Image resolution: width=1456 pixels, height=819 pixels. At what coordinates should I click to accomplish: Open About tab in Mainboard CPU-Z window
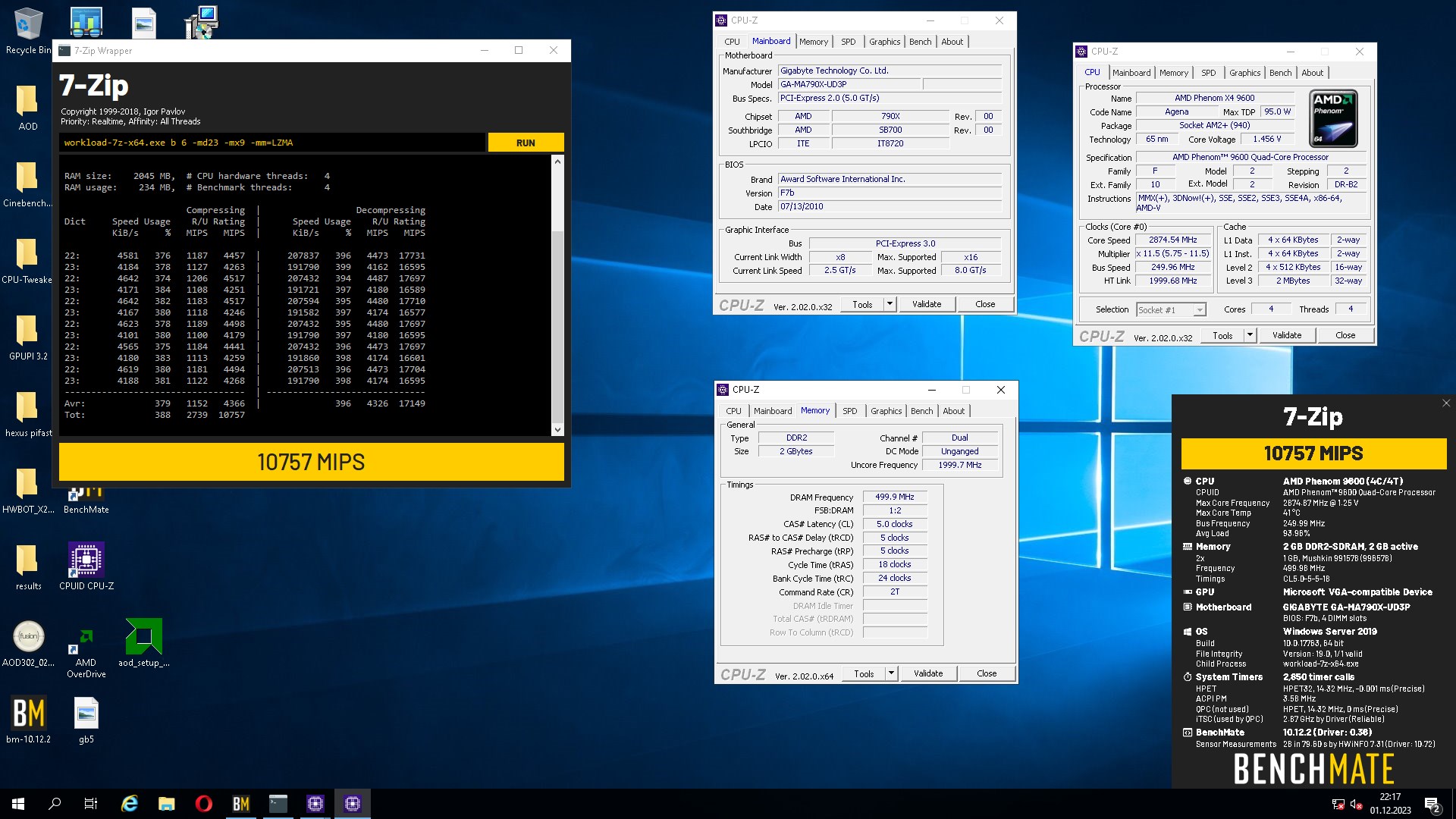952,42
